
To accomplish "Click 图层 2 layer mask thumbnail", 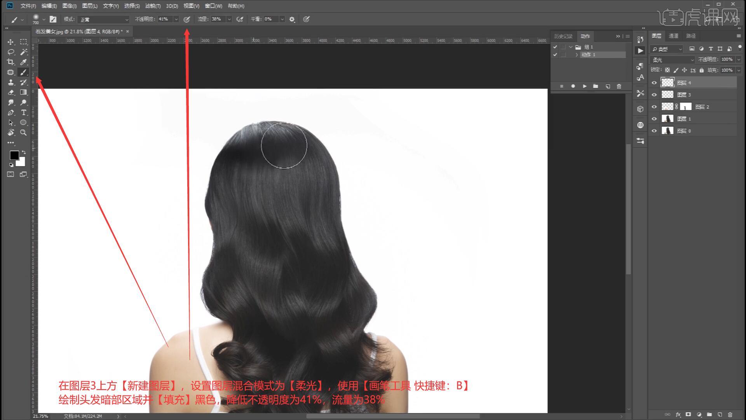I will (685, 107).
